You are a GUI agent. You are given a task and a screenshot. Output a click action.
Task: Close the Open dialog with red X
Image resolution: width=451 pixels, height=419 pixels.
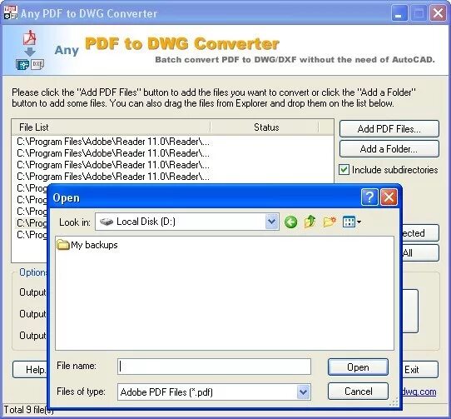(x=389, y=197)
